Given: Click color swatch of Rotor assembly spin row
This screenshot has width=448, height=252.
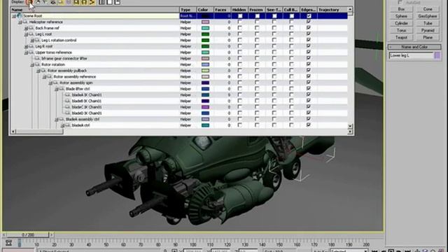Looking at the screenshot, I should pyautogui.click(x=205, y=83).
